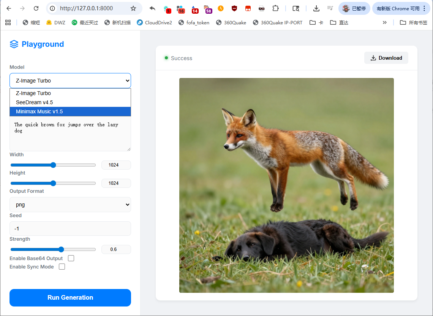Toggle Enable Sync Mode checkbox
Screen dimensions: 433x316
(x=62, y=267)
